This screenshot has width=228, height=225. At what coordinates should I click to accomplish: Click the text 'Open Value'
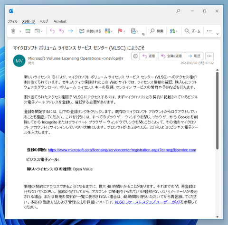coord(83,169)
